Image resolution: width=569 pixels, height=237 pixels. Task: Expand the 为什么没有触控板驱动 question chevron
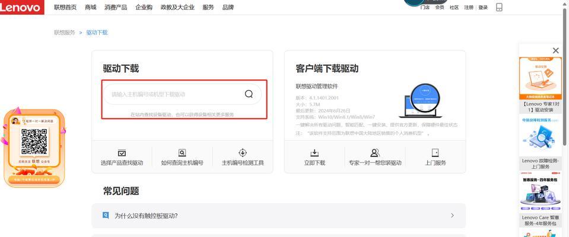(452, 215)
